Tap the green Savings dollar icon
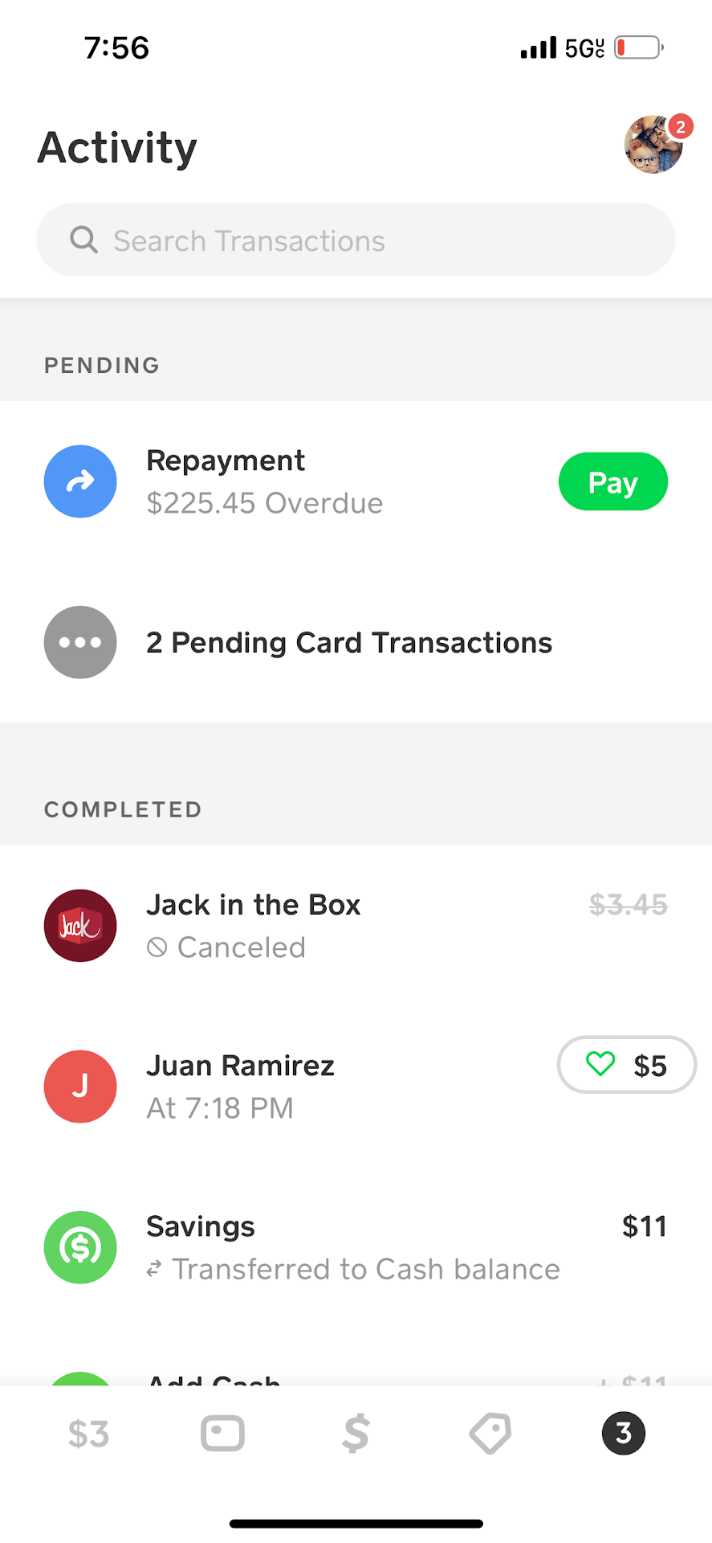712x1543 pixels. pos(80,1247)
